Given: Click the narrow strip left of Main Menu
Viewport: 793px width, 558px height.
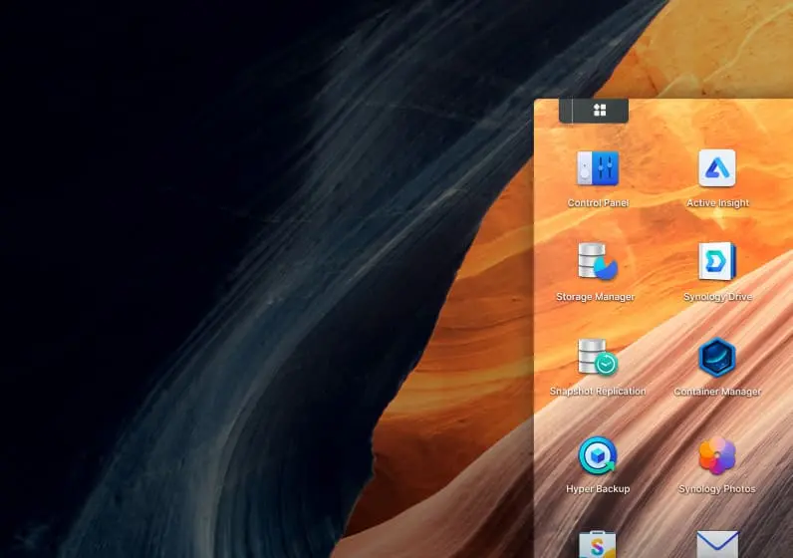Looking at the screenshot, I should click(x=566, y=111).
